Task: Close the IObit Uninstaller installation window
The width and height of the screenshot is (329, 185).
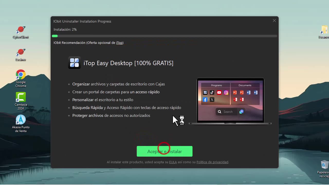Action: click(274, 21)
